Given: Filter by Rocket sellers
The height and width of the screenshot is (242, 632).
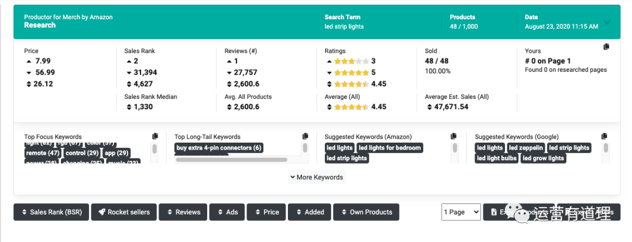Looking at the screenshot, I should [123, 212].
